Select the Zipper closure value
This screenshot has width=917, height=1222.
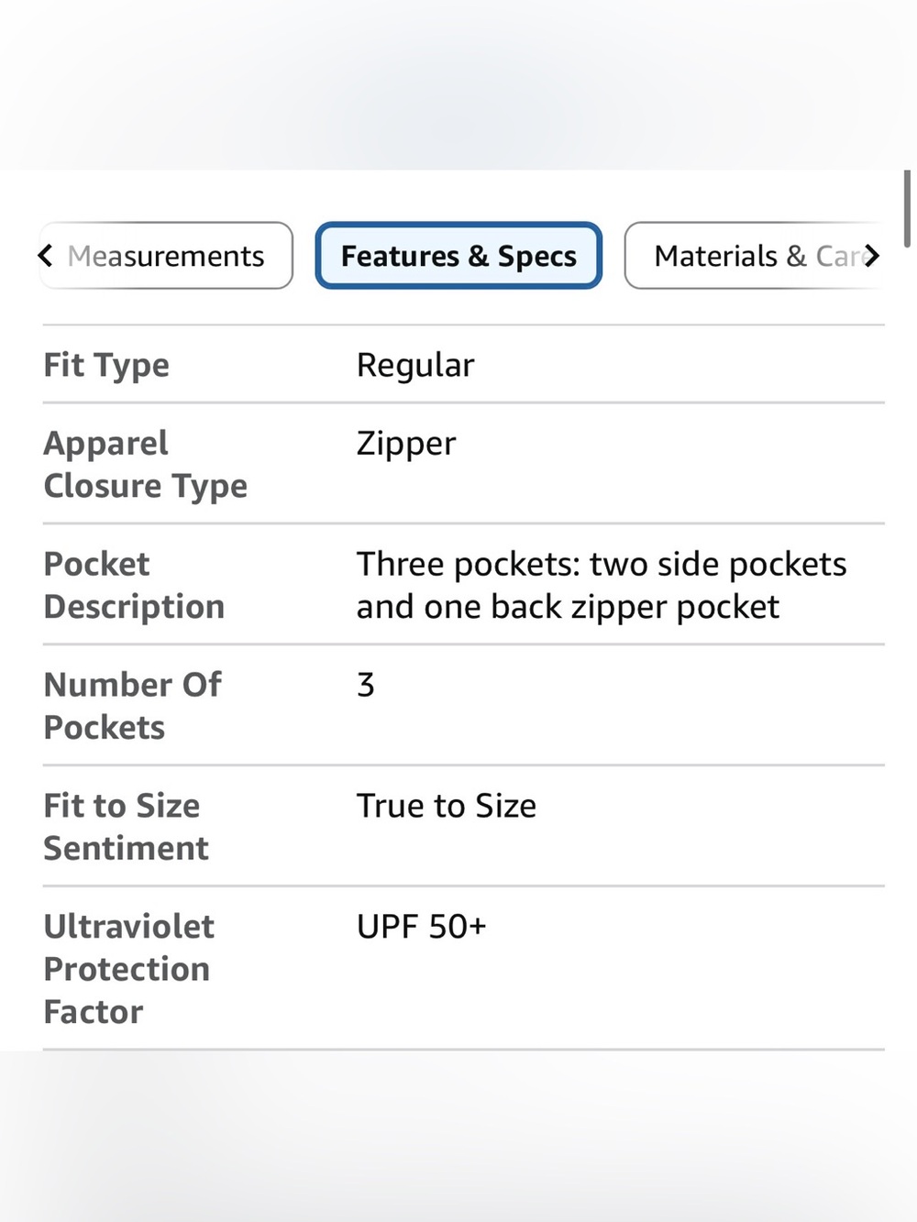(x=406, y=444)
